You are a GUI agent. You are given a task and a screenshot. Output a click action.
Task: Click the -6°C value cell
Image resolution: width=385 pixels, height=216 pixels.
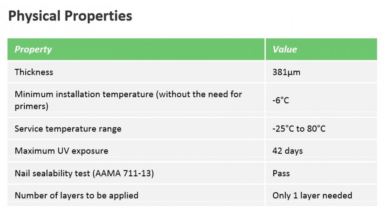[281, 100]
